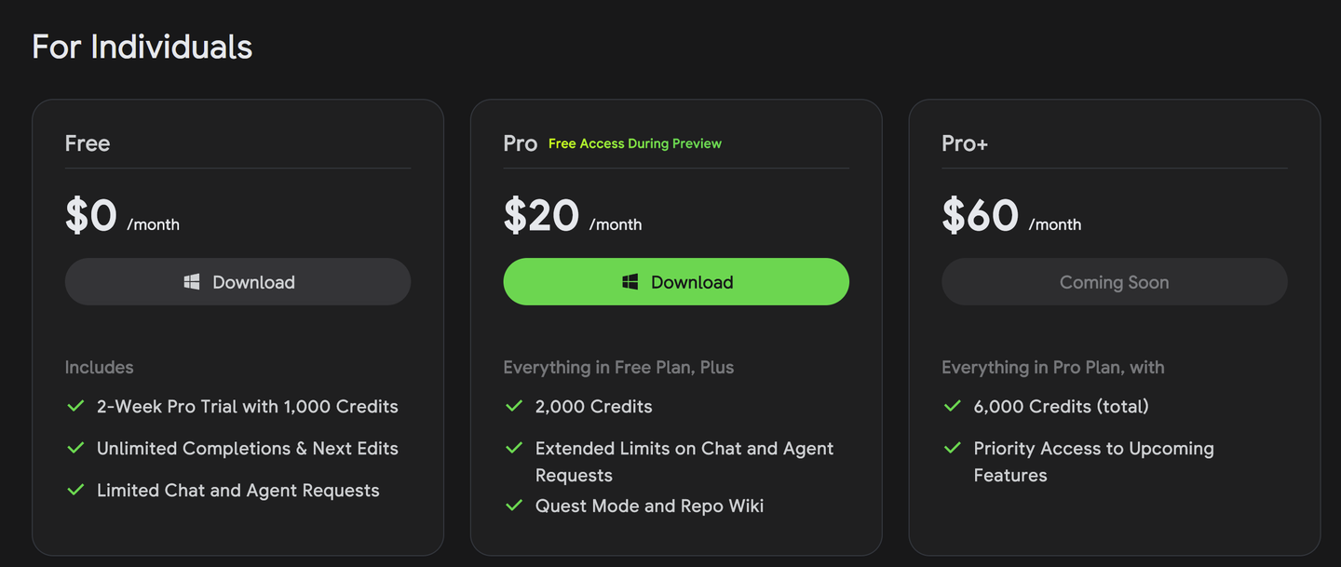Screen dimensions: 1341x567
Task: Click the Coming Soon button under Pro+
Action: (1114, 282)
